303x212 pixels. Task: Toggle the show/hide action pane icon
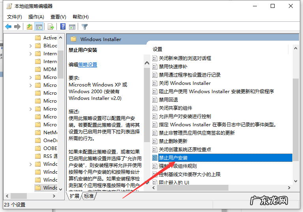72,26
